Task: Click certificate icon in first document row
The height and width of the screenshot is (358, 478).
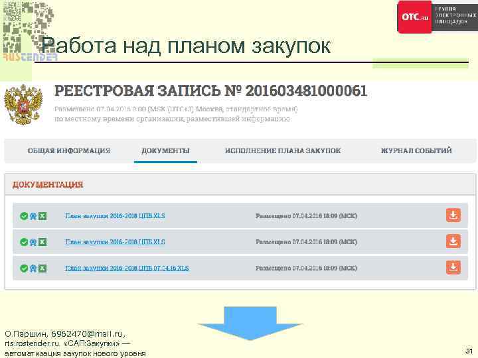Action: click(x=33, y=216)
